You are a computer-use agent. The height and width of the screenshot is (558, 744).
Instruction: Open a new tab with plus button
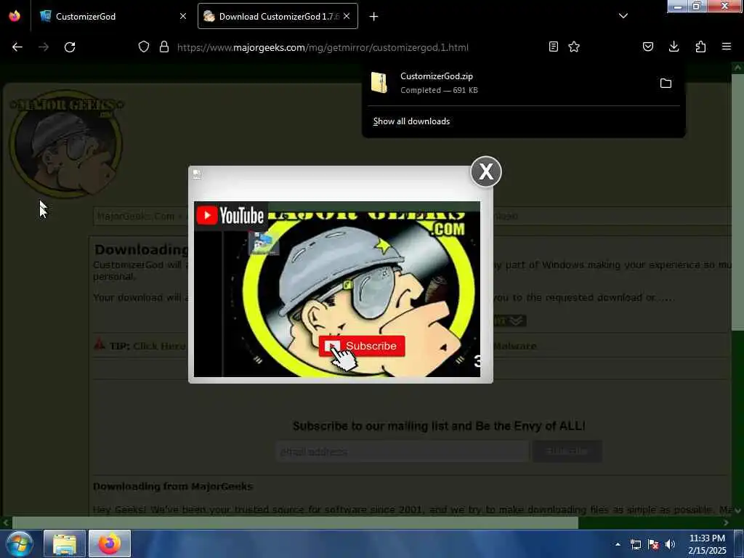tap(374, 17)
